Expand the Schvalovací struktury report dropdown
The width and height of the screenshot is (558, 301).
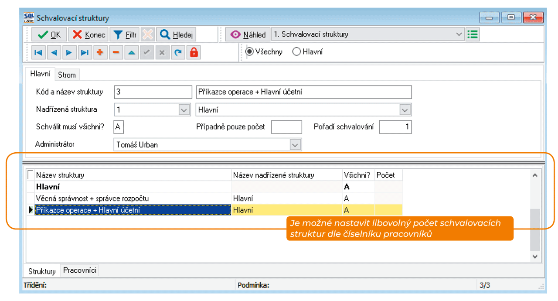tap(459, 34)
